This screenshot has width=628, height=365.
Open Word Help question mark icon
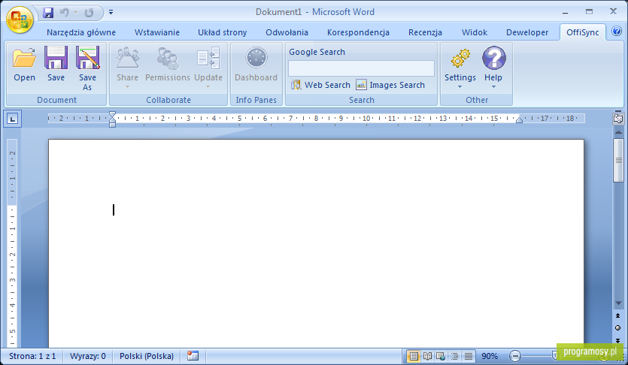point(617,31)
